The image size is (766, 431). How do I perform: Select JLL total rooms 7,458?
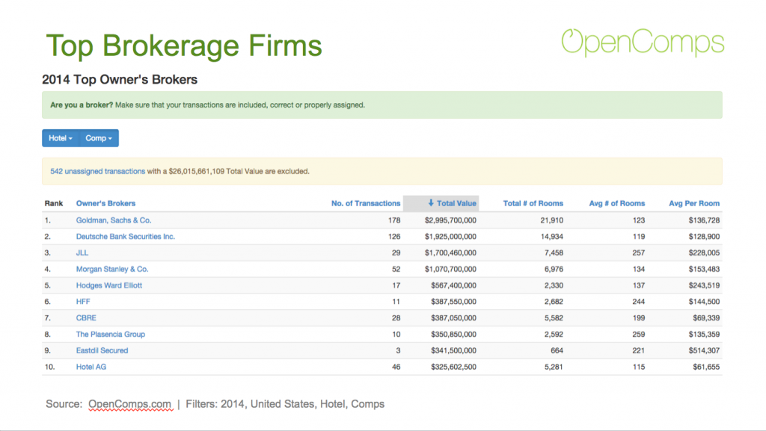point(554,252)
